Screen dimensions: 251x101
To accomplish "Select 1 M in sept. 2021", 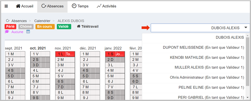I will point(15,54).
